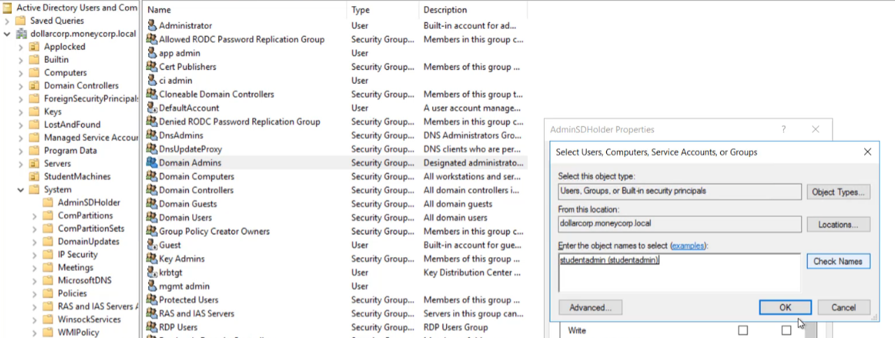Click the krbtgt user icon
895x338 pixels.
coord(152,272)
